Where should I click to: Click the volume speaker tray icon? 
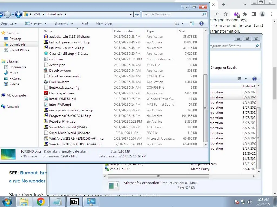click(x=250, y=202)
